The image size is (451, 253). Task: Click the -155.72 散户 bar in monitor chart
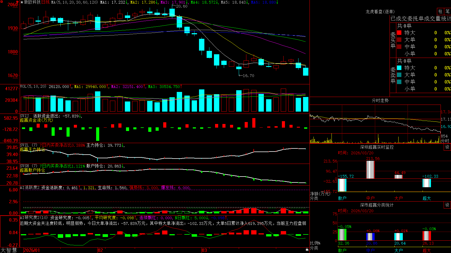pyautogui.click(x=342, y=185)
